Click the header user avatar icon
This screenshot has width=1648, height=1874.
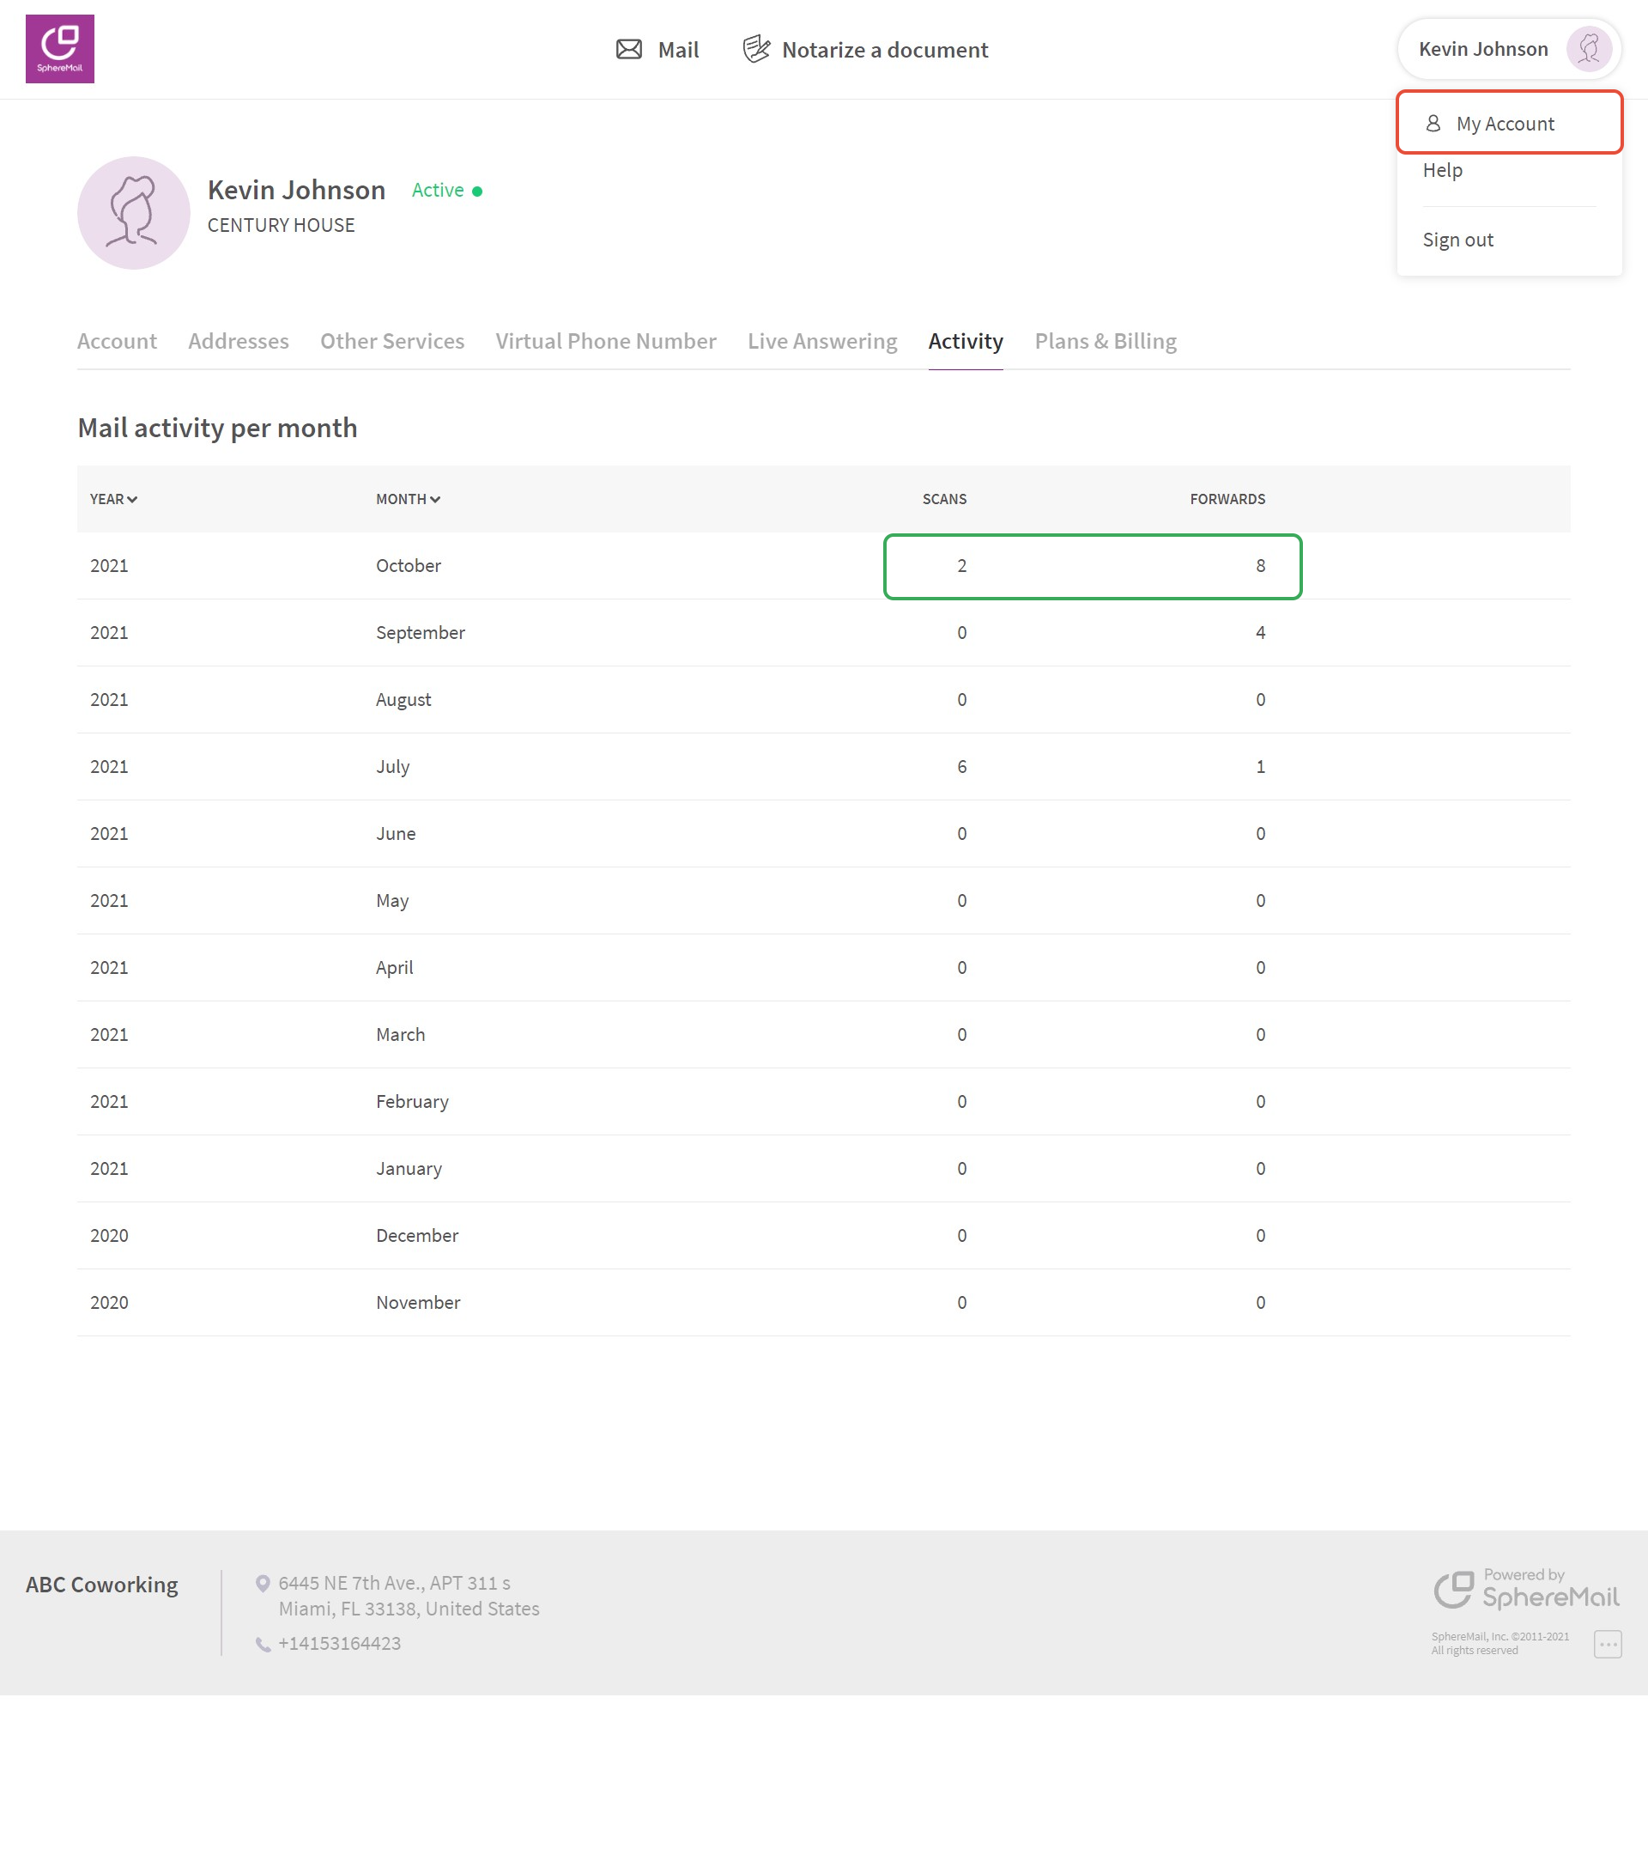[1588, 50]
